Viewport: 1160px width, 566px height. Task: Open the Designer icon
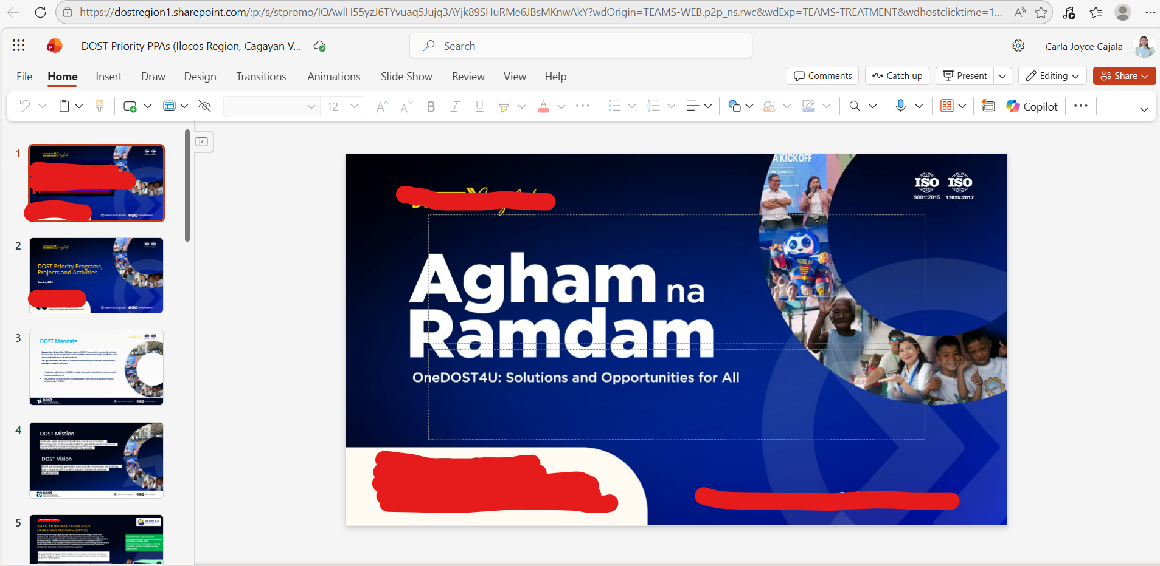pos(988,106)
